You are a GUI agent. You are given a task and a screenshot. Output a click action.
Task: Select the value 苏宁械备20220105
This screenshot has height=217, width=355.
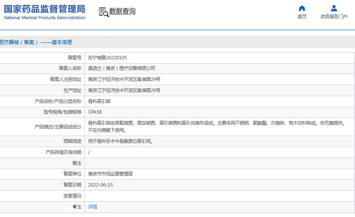click(107, 58)
